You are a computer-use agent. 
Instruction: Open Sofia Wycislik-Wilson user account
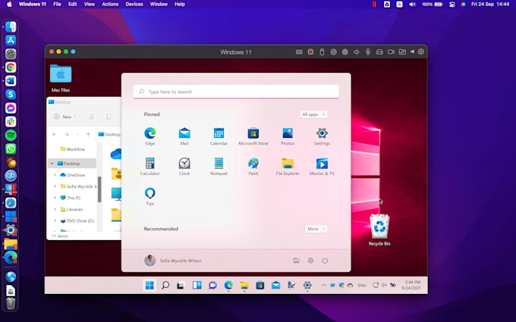(x=173, y=261)
